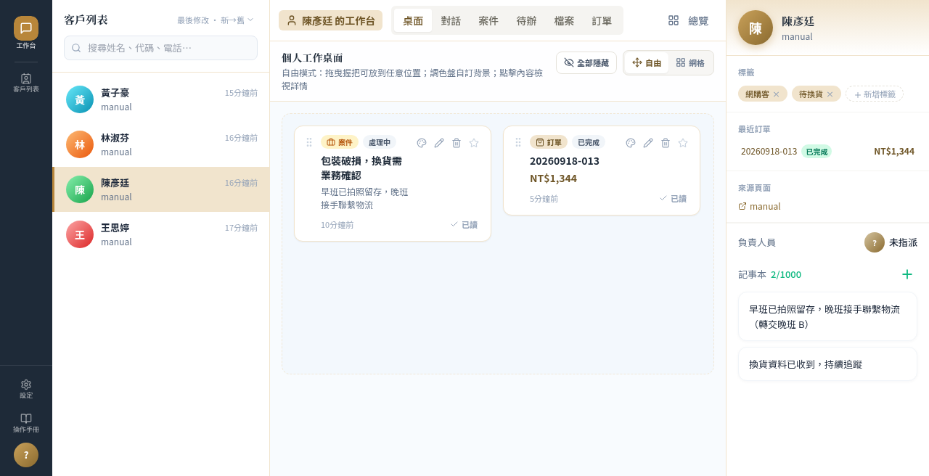The image size is (929, 476).
Task: Click 新增標籤 to add a tag
Action: (875, 94)
